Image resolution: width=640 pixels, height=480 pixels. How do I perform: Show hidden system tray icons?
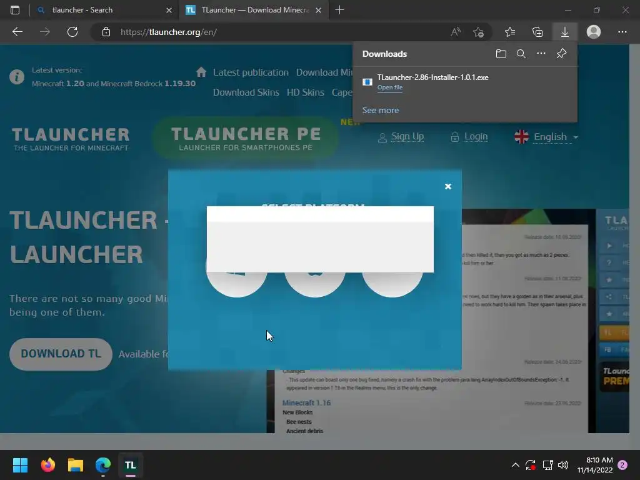(x=516, y=465)
